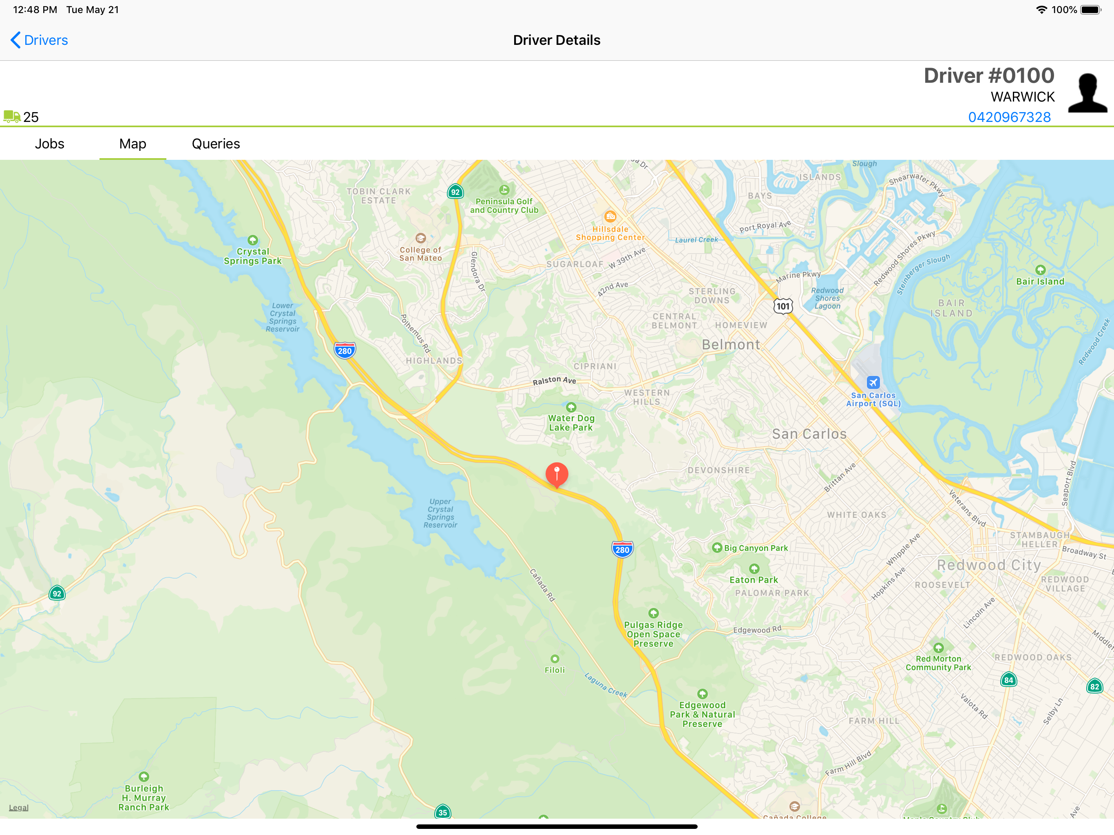Viewport: 1114px width, 835px height.
Task: Tap the Upper Crystal Springs Reservoir label
Action: [x=440, y=513]
